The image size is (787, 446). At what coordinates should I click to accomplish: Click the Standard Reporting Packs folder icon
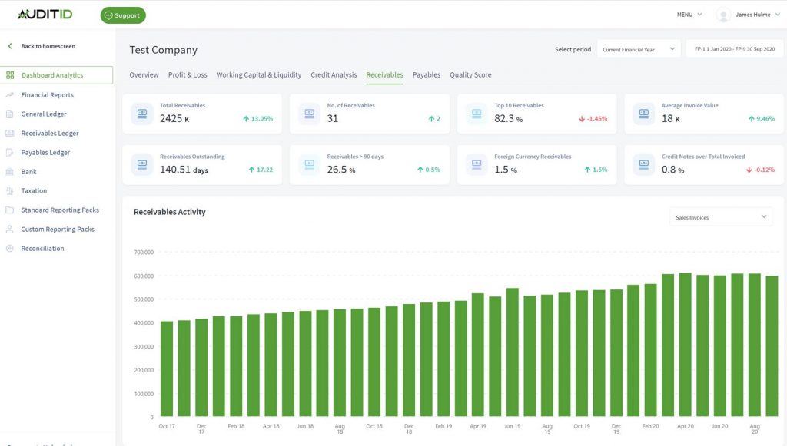(9, 210)
